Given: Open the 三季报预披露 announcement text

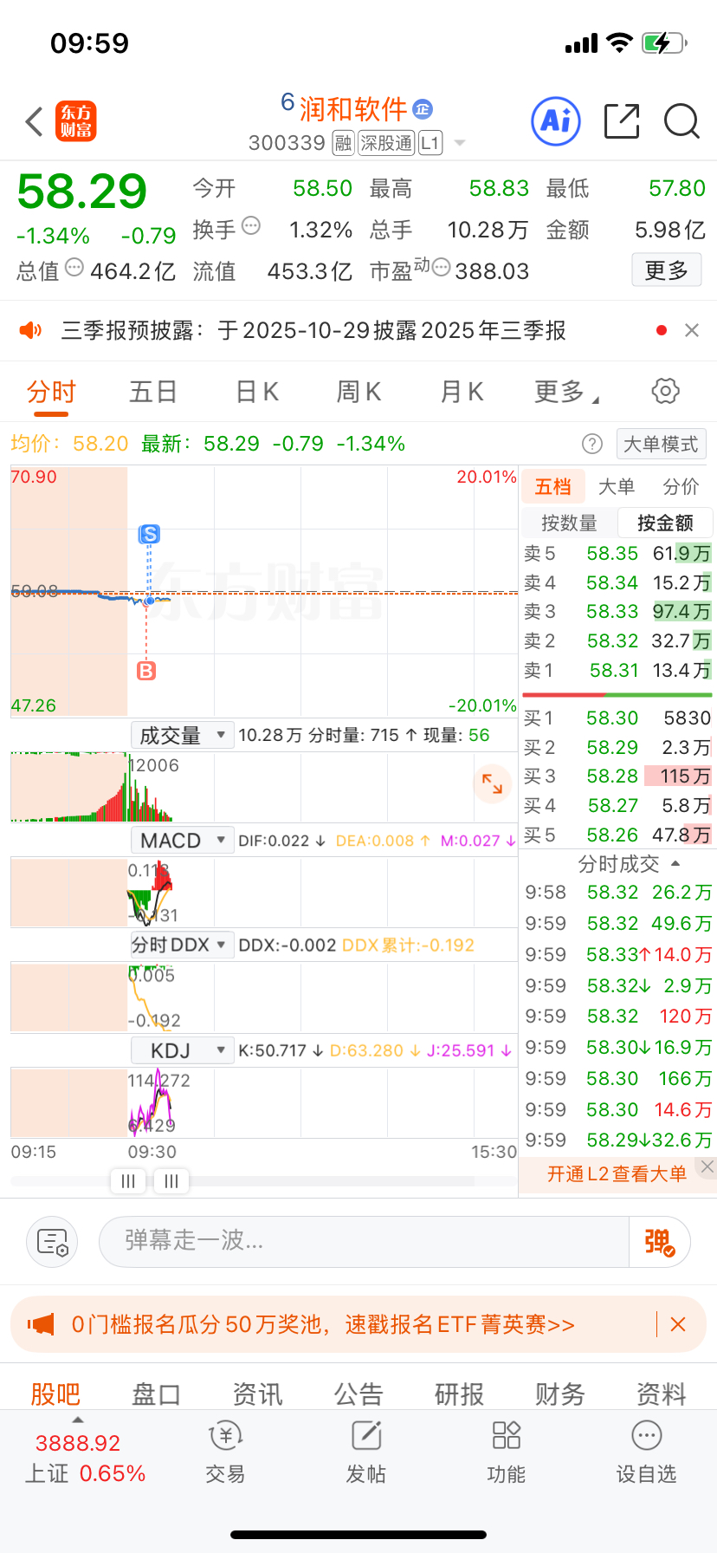Looking at the screenshot, I should click(x=313, y=330).
